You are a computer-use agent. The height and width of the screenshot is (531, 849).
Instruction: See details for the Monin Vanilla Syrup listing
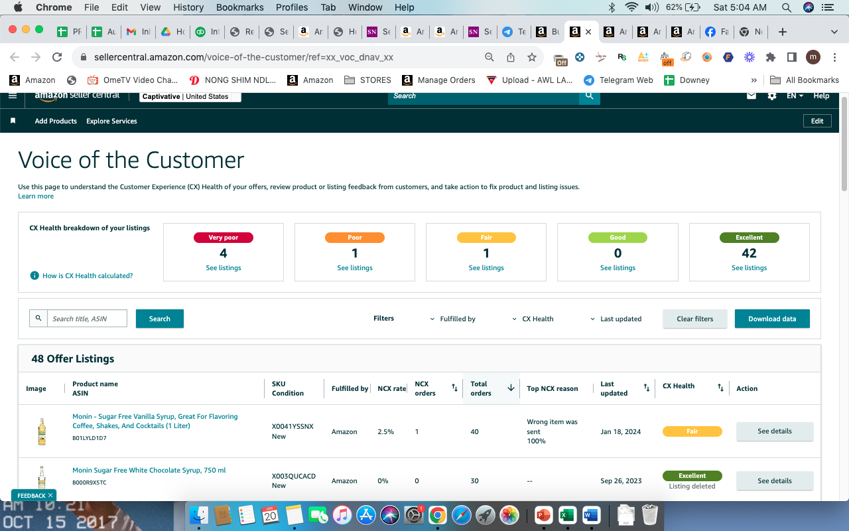tap(775, 431)
